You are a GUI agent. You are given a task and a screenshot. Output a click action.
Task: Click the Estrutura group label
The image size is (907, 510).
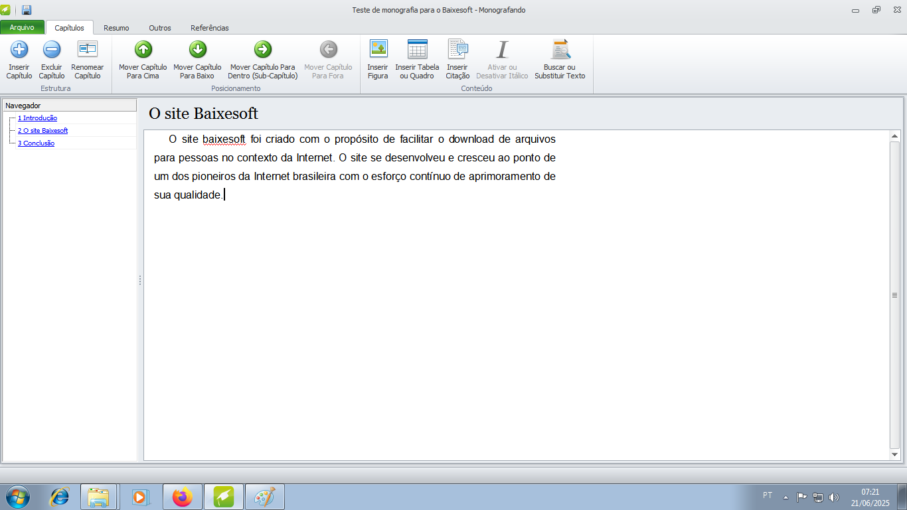(55, 88)
